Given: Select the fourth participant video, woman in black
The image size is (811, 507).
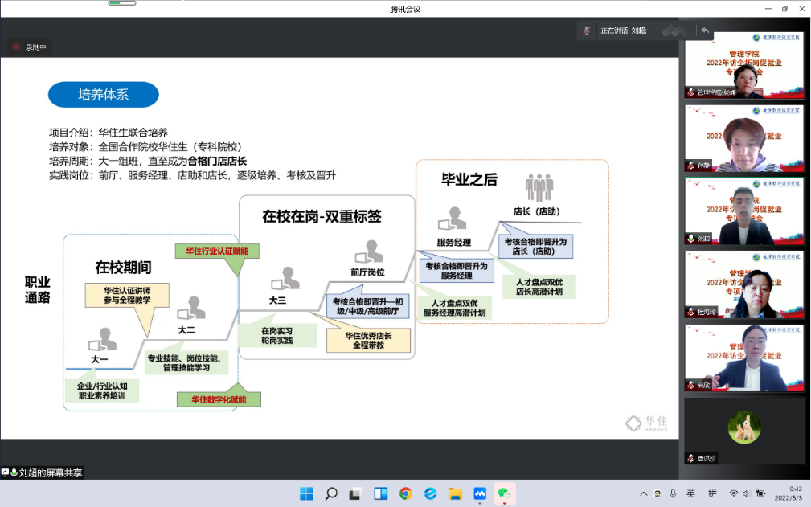Looking at the screenshot, I should pyautogui.click(x=743, y=284).
